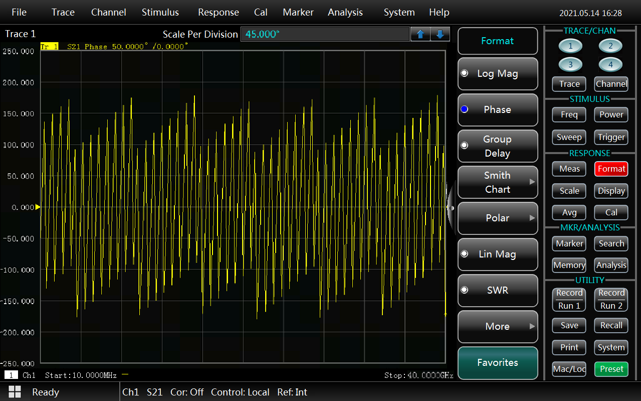Viewport: 641px width, 401px height.
Task: Click the Sweep button
Action: click(x=569, y=137)
